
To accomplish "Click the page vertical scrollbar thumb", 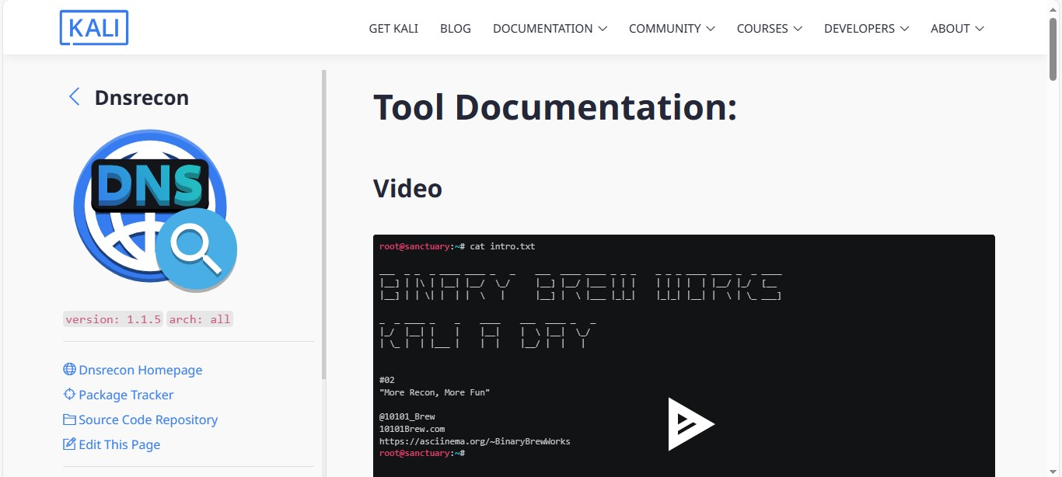I will (x=1053, y=48).
